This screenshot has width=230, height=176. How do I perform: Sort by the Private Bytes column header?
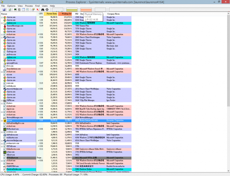51,14
